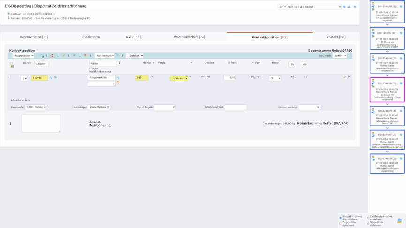
Task: Open the Hauptposition dropdown
Action: pos(23,56)
